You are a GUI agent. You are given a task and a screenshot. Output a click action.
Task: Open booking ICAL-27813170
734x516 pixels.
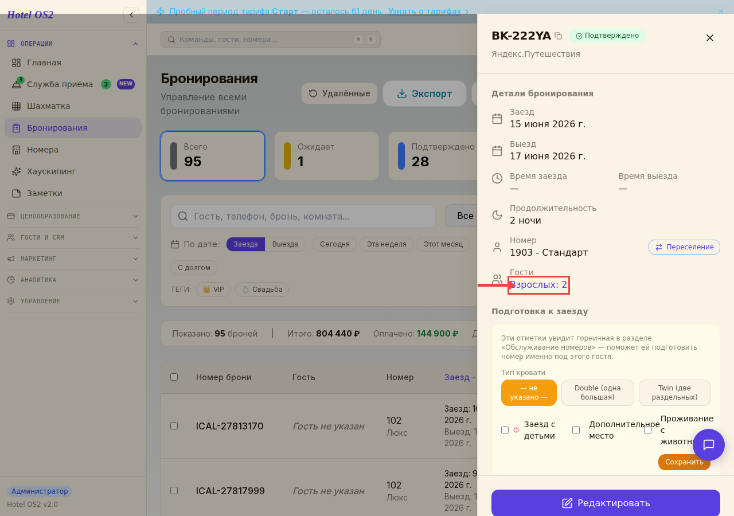tap(229, 426)
